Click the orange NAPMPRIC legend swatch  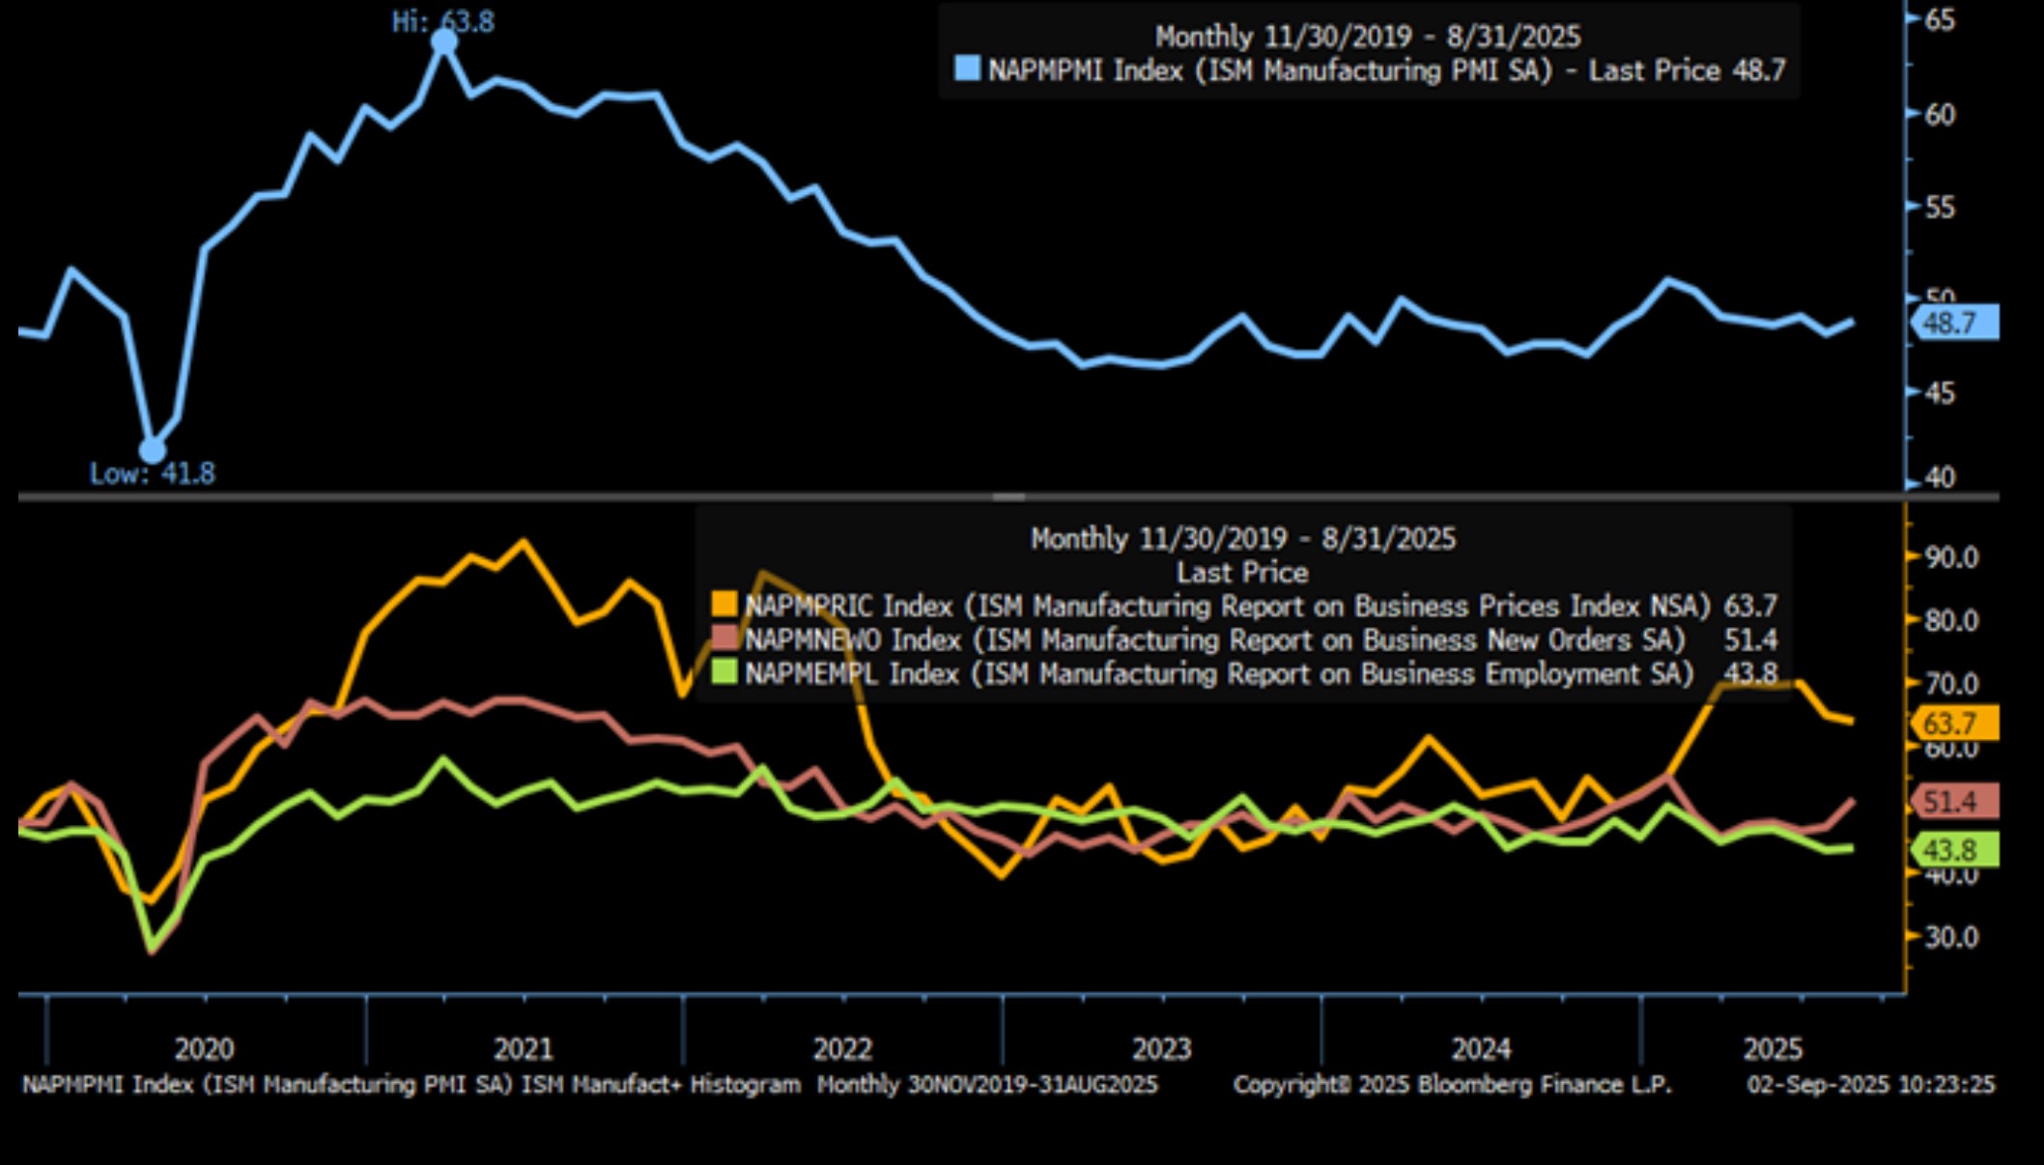point(724,605)
